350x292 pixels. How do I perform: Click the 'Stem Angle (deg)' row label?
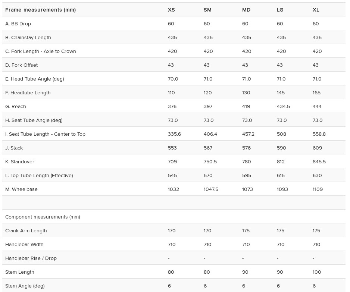25,286
